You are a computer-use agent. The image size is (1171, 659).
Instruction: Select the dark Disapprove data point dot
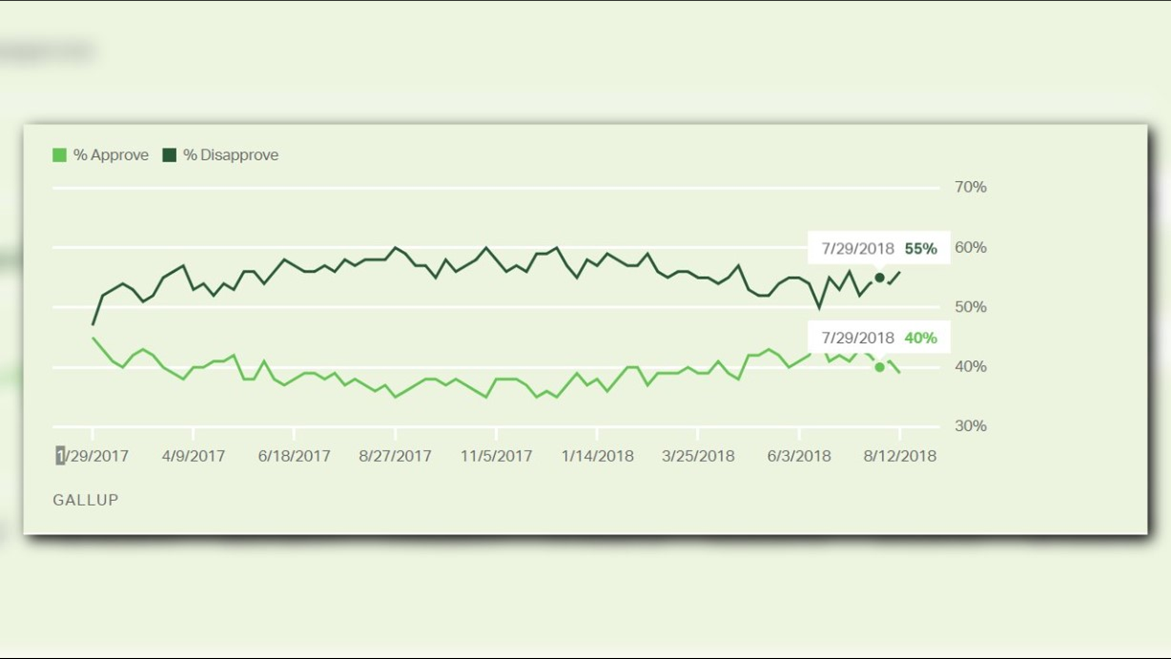pos(879,278)
